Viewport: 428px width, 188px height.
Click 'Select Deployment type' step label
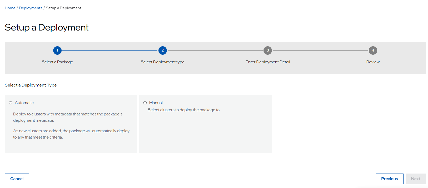click(162, 62)
